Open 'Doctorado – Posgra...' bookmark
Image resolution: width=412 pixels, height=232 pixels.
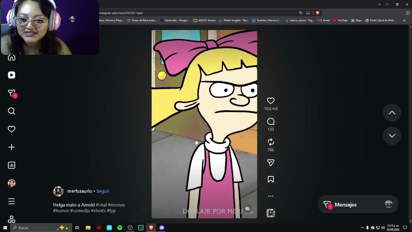click(174, 20)
